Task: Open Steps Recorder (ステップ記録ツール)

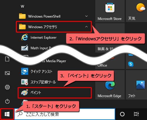Action: (x=54, y=82)
